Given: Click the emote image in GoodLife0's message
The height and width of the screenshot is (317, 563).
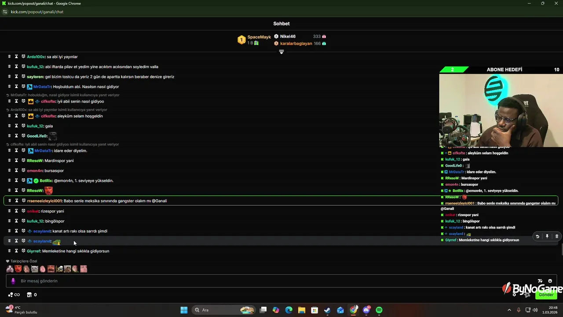Looking at the screenshot, I should point(53,136).
